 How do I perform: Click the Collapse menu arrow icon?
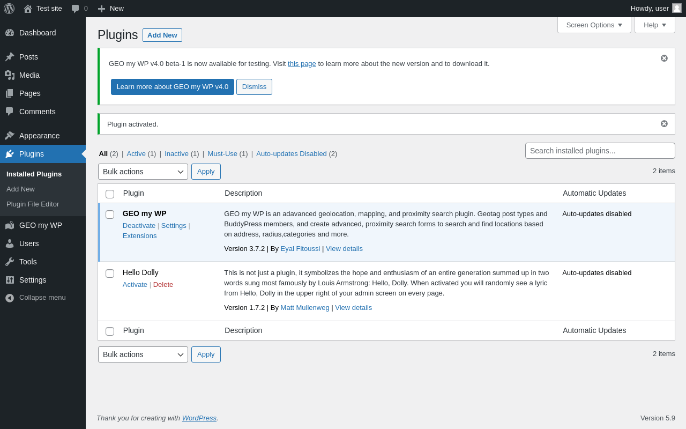coord(10,298)
